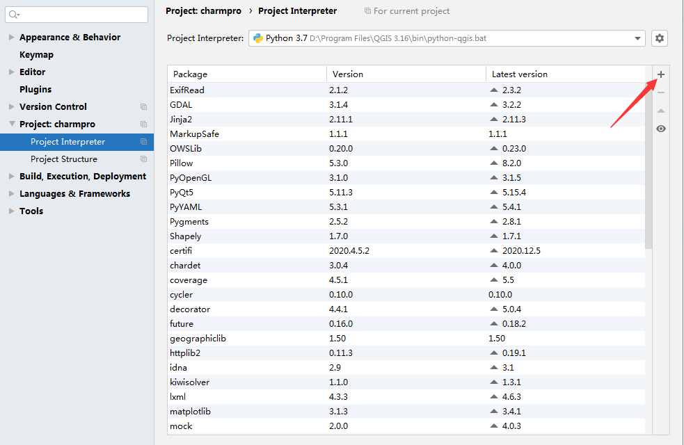Screen dimensions: 684x445
Task: Expand Appearance & Behavior section
Action: click(x=12, y=37)
